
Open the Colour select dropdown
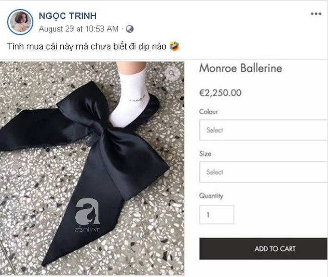263,130
